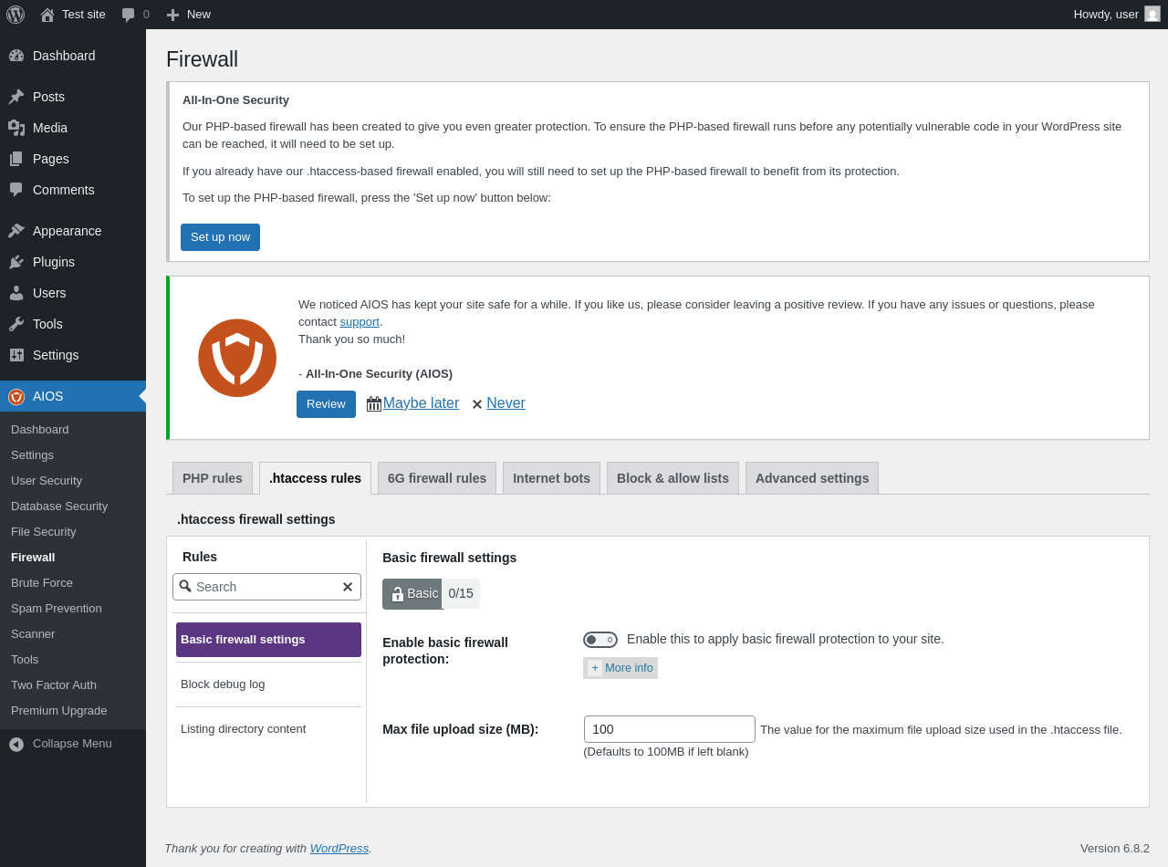Select Listing directory content rule
Screen dimensions: 1168x867
(268, 729)
